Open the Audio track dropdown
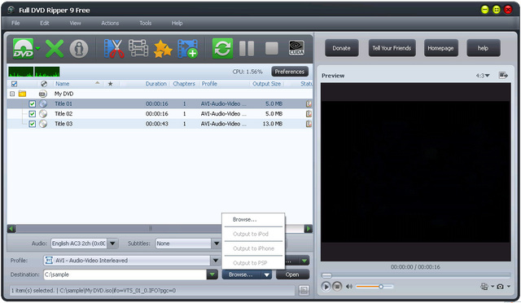Screen dimensions: 521x303 (112, 244)
